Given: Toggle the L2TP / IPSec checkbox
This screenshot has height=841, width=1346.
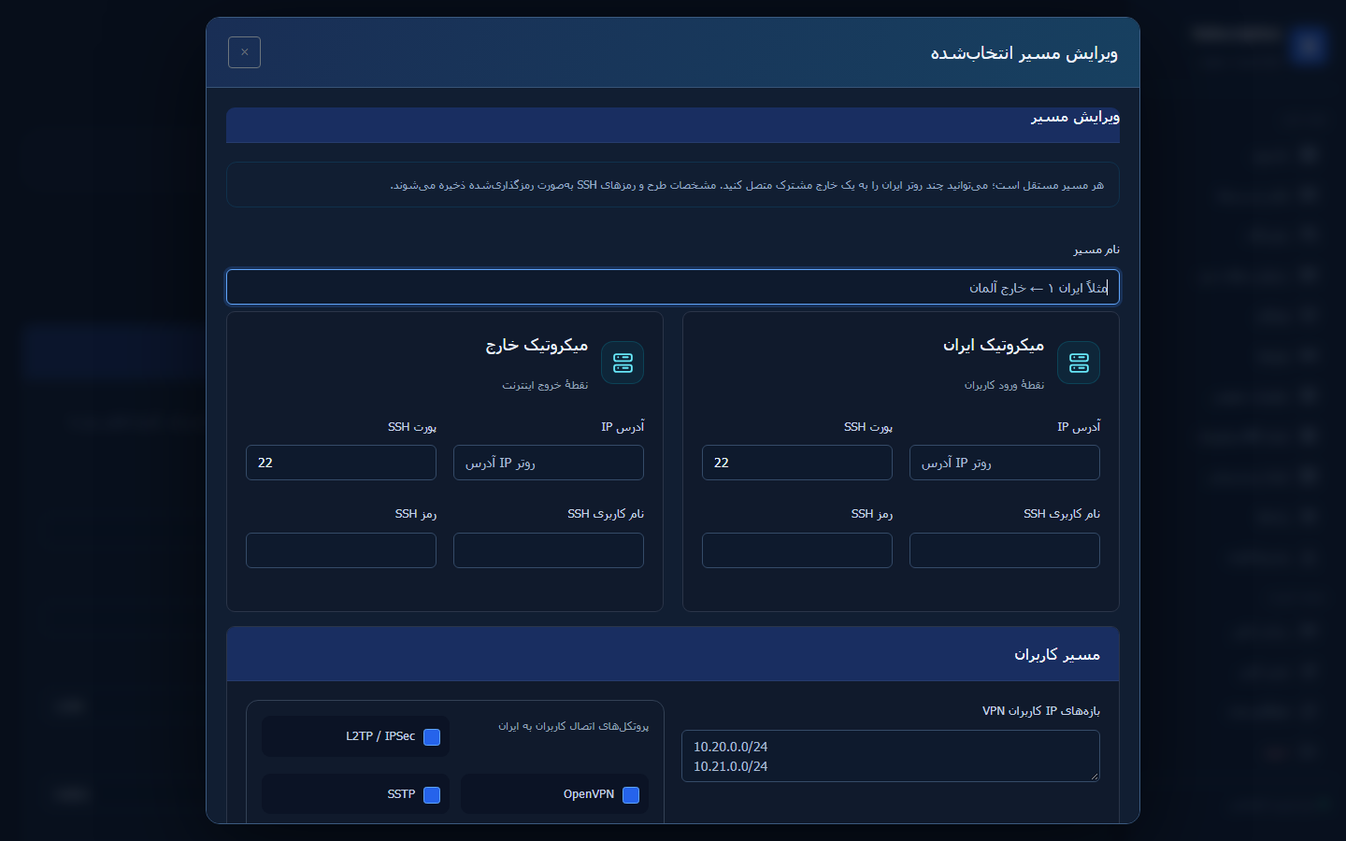Looking at the screenshot, I should [x=432, y=737].
